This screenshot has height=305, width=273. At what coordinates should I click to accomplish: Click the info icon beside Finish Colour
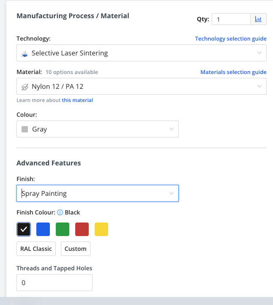(60, 212)
